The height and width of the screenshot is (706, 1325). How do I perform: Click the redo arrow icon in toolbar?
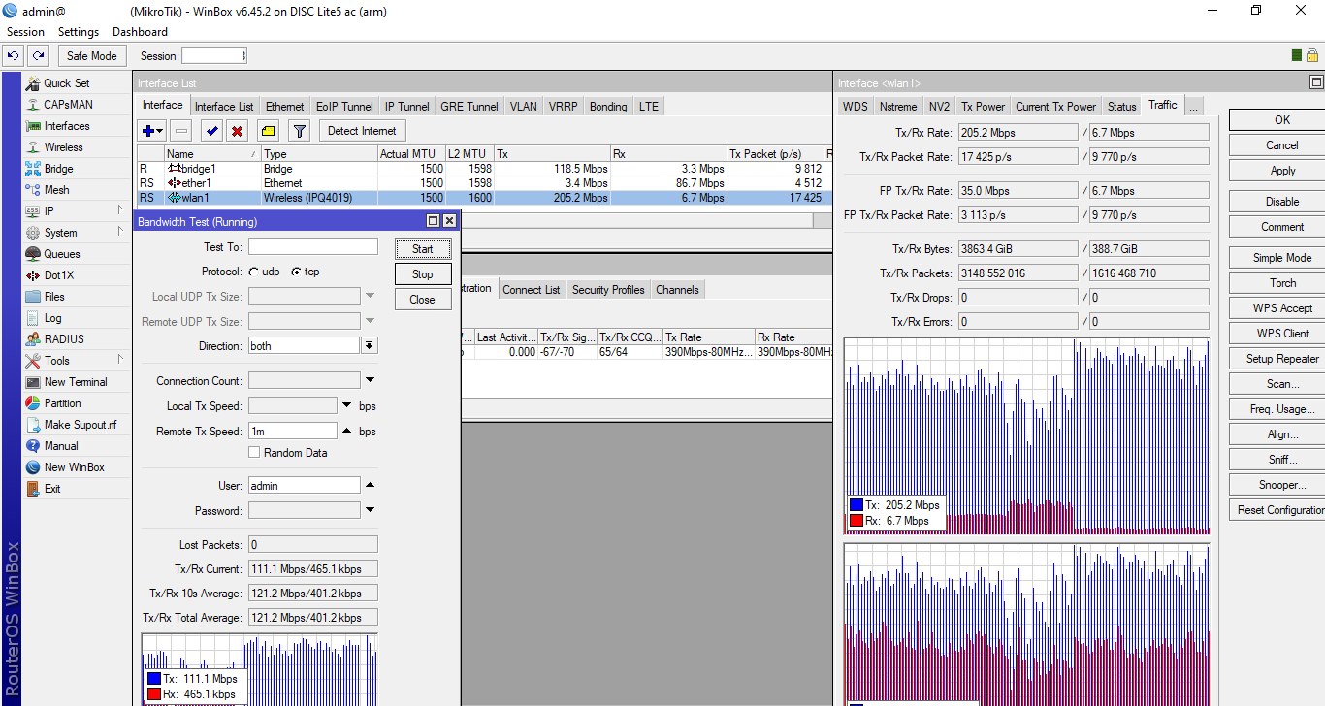pos(38,56)
